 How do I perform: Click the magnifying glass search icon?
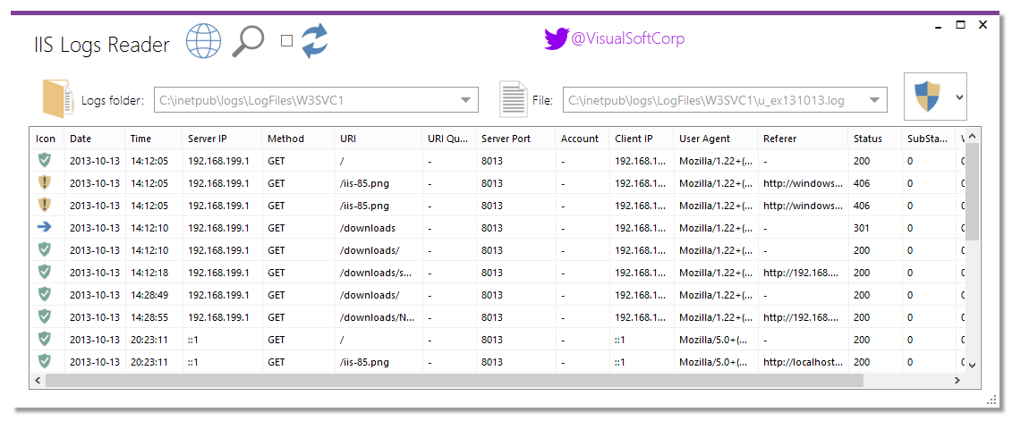248,41
